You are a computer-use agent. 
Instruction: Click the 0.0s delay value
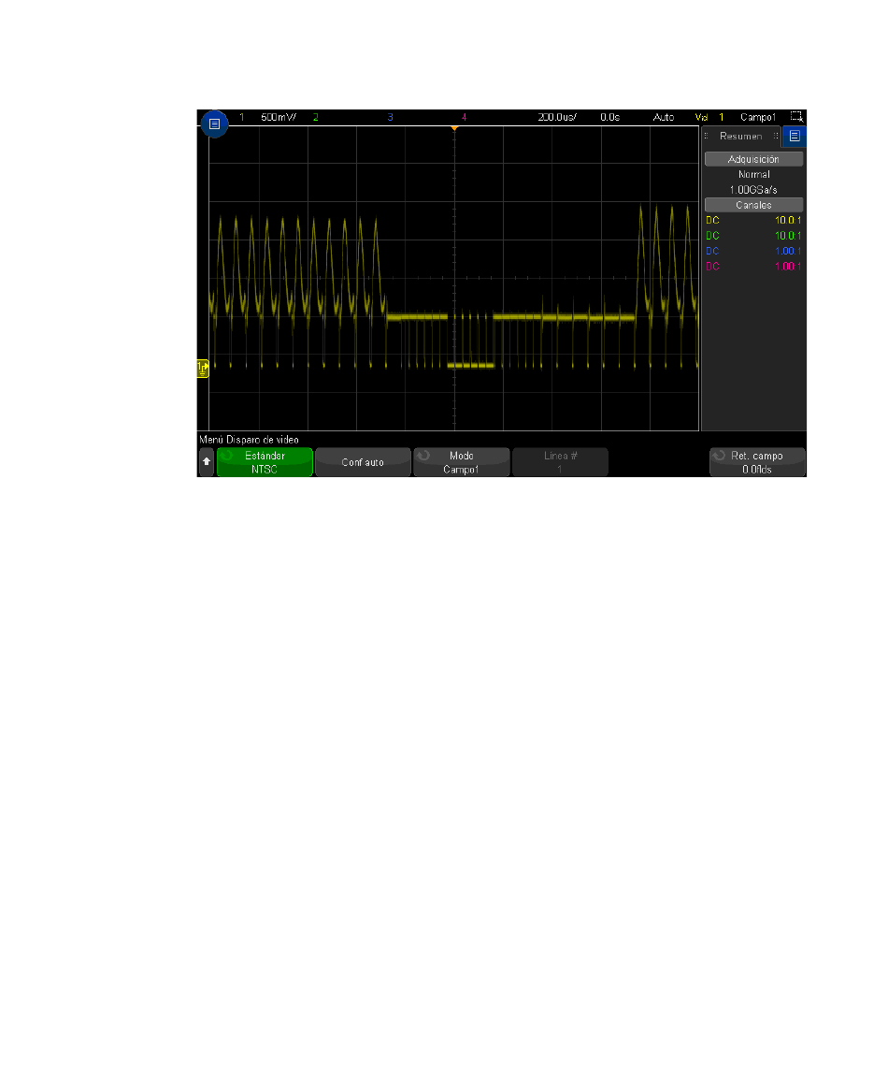609,117
